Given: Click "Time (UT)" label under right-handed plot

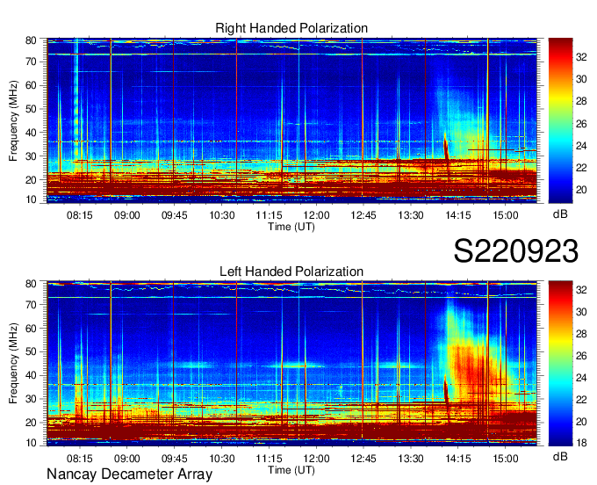Looking at the screenshot, I should [291, 227].
